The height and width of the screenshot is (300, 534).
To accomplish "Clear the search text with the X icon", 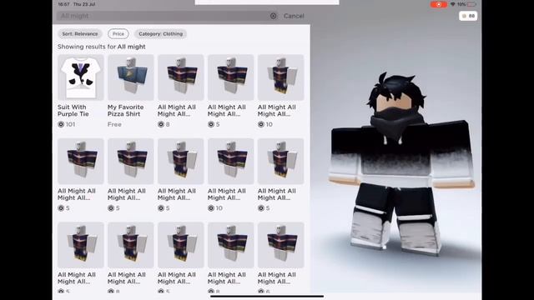I will pyautogui.click(x=273, y=16).
